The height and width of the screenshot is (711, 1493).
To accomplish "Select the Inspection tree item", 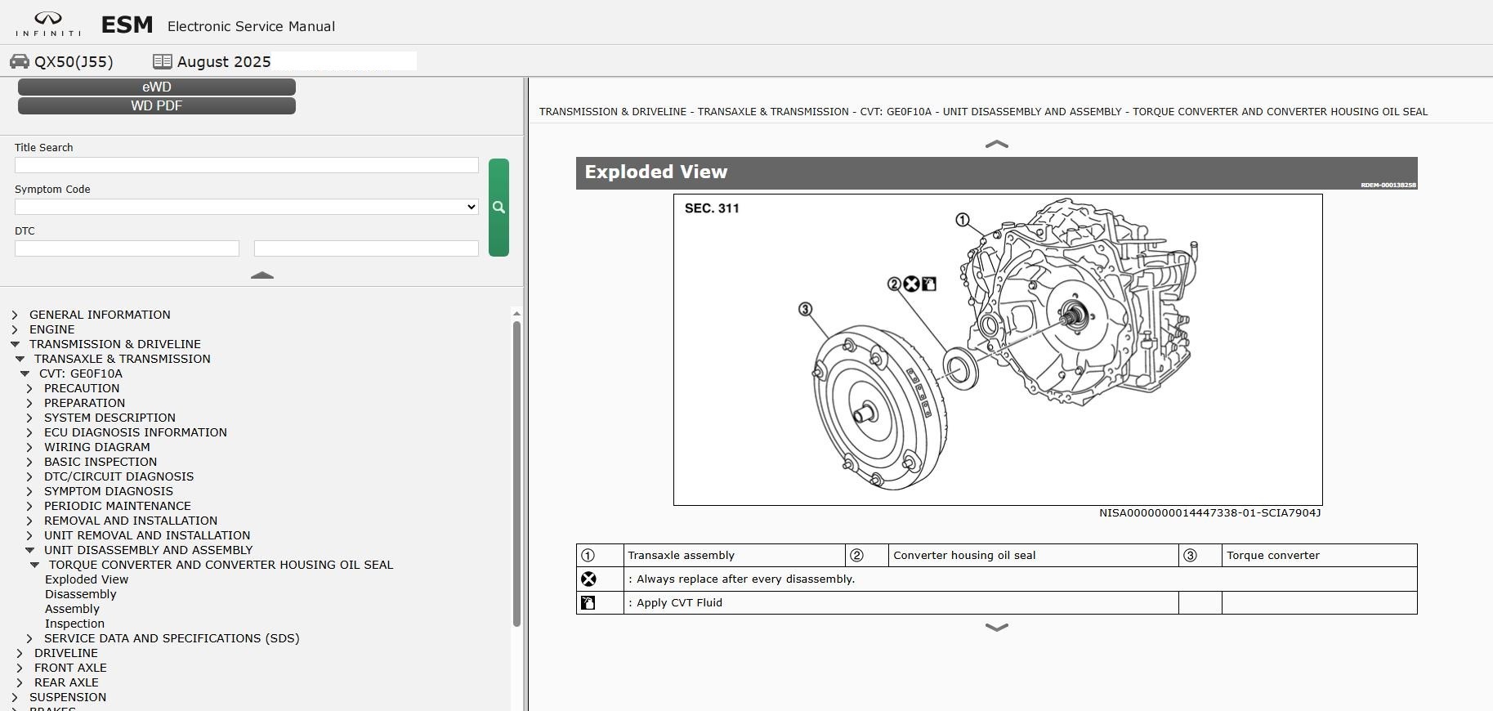I will (x=74, y=624).
